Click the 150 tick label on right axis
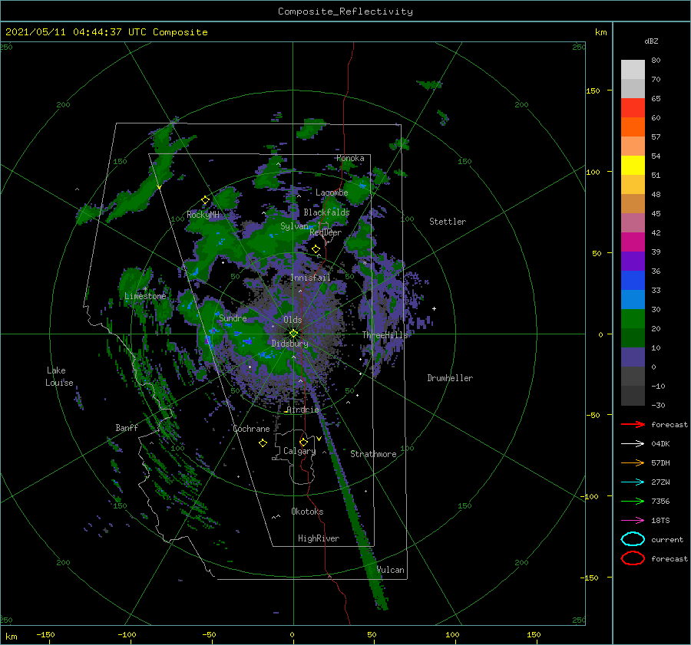 (593, 90)
